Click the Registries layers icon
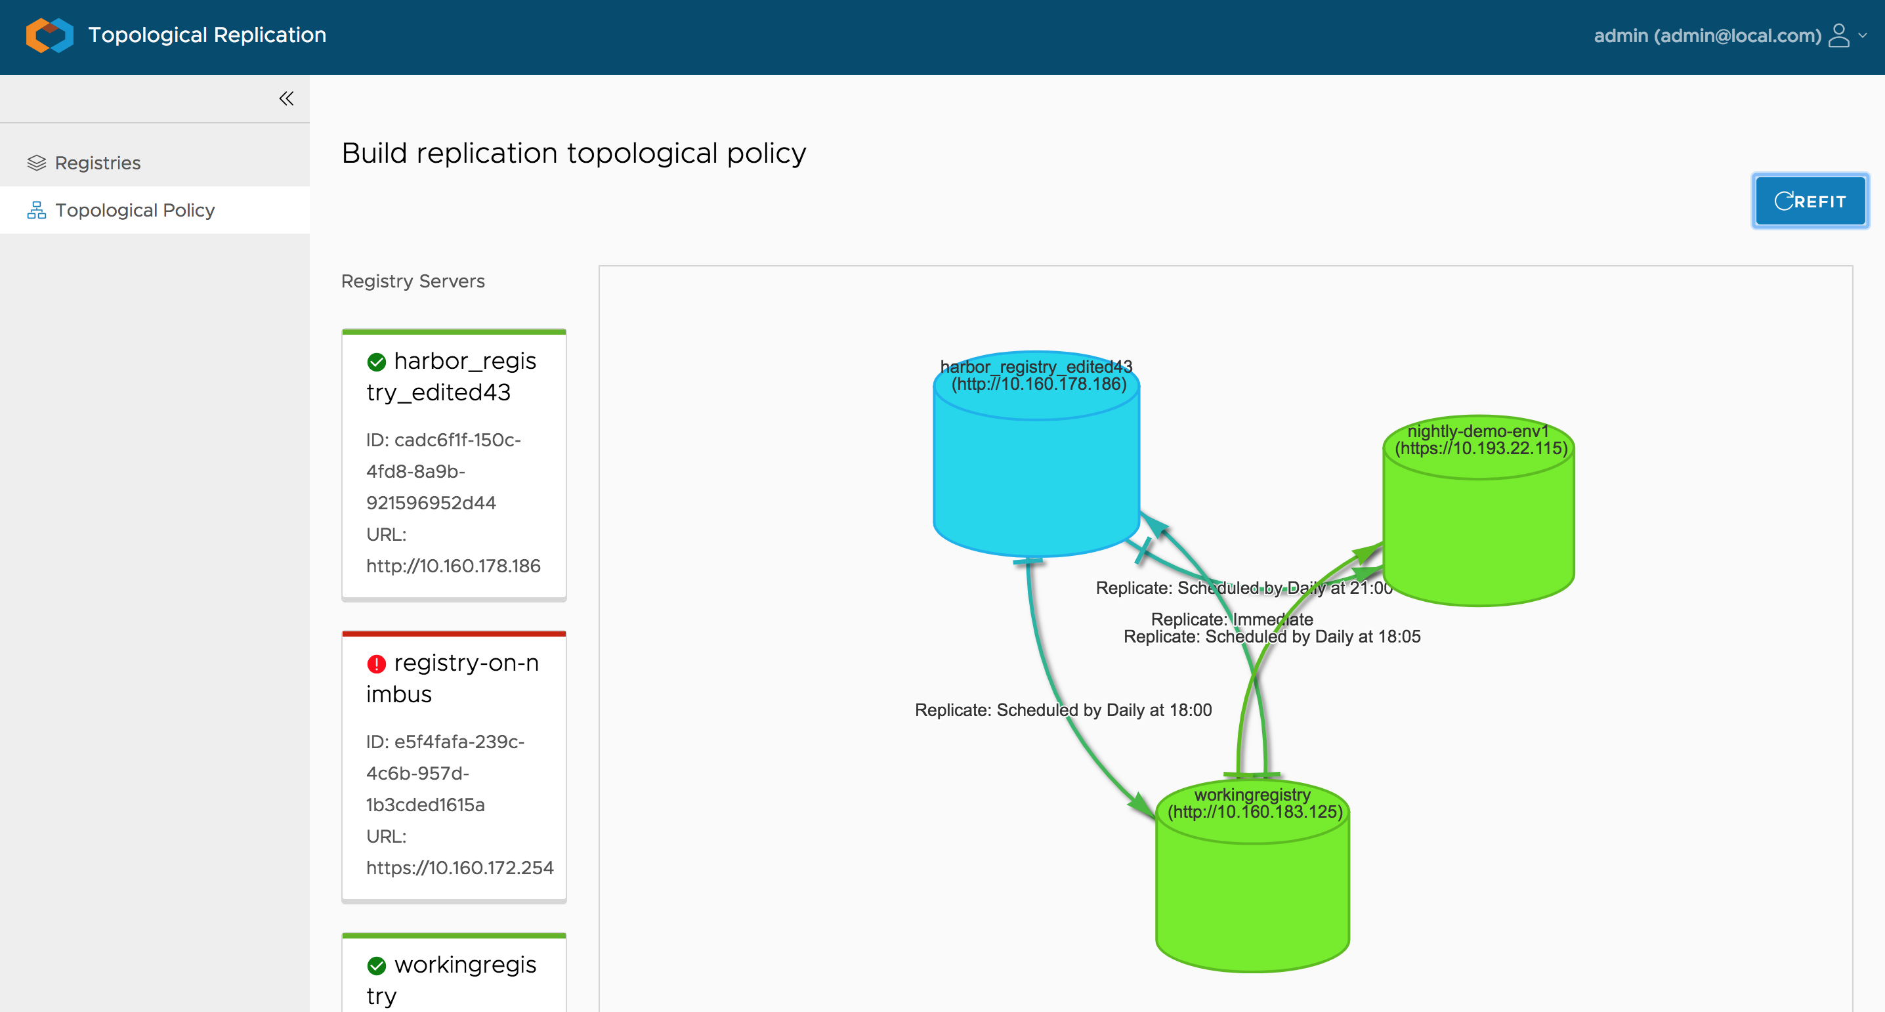 tap(37, 163)
